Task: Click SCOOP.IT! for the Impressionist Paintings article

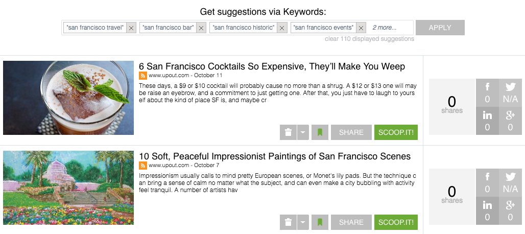Action: [x=396, y=222]
